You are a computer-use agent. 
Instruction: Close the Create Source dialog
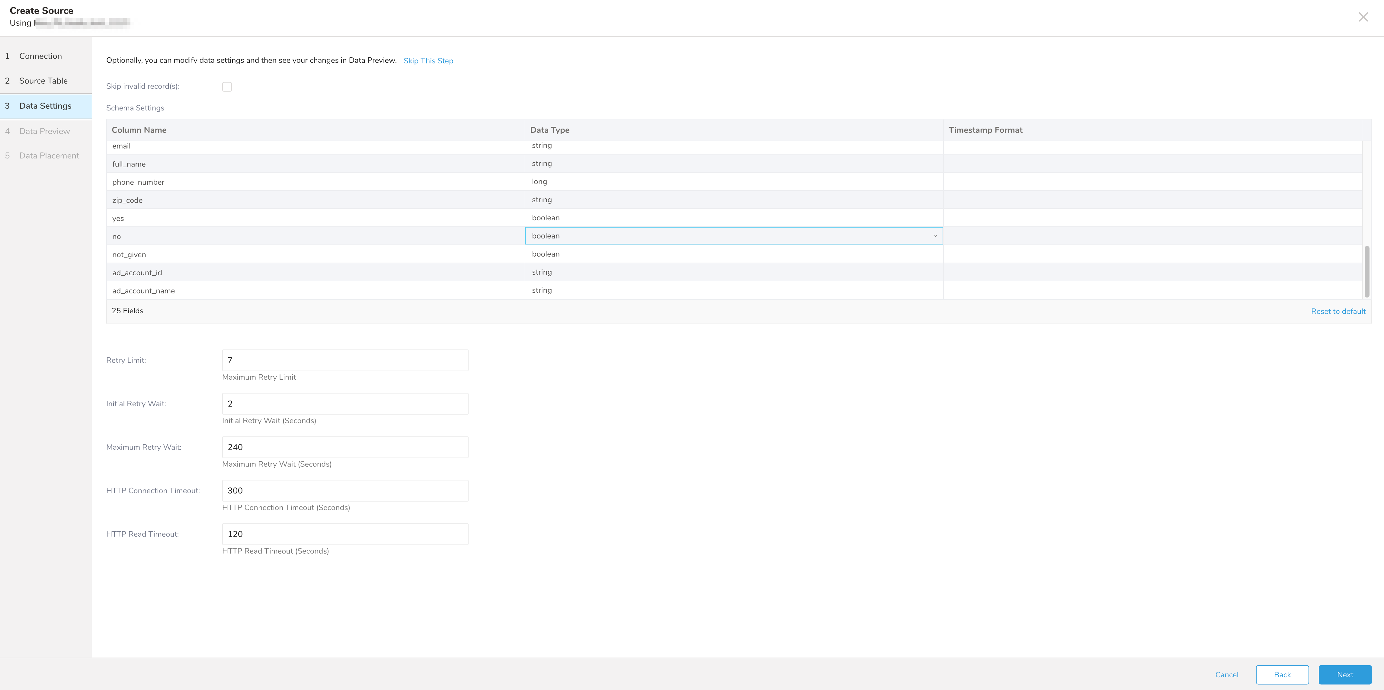[1363, 17]
